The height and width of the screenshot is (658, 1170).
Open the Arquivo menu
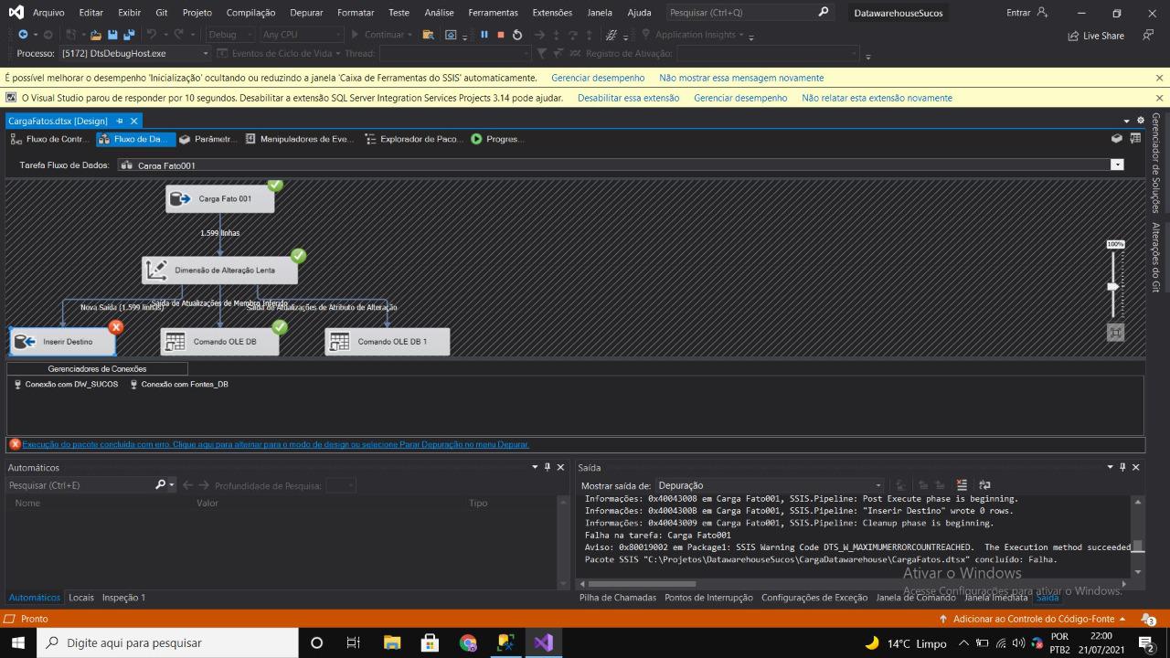coord(48,13)
